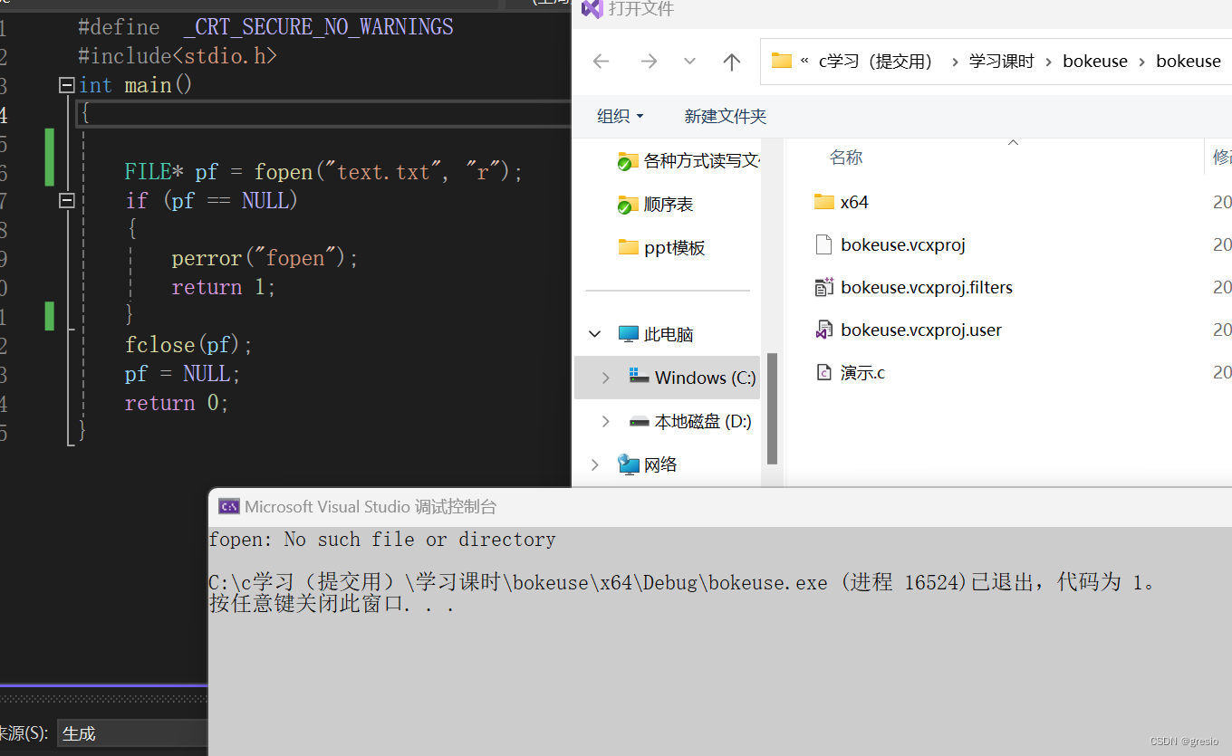This screenshot has height=756, width=1232.
Task: Select bokeuse.vcxproj.user file
Action: click(x=920, y=330)
